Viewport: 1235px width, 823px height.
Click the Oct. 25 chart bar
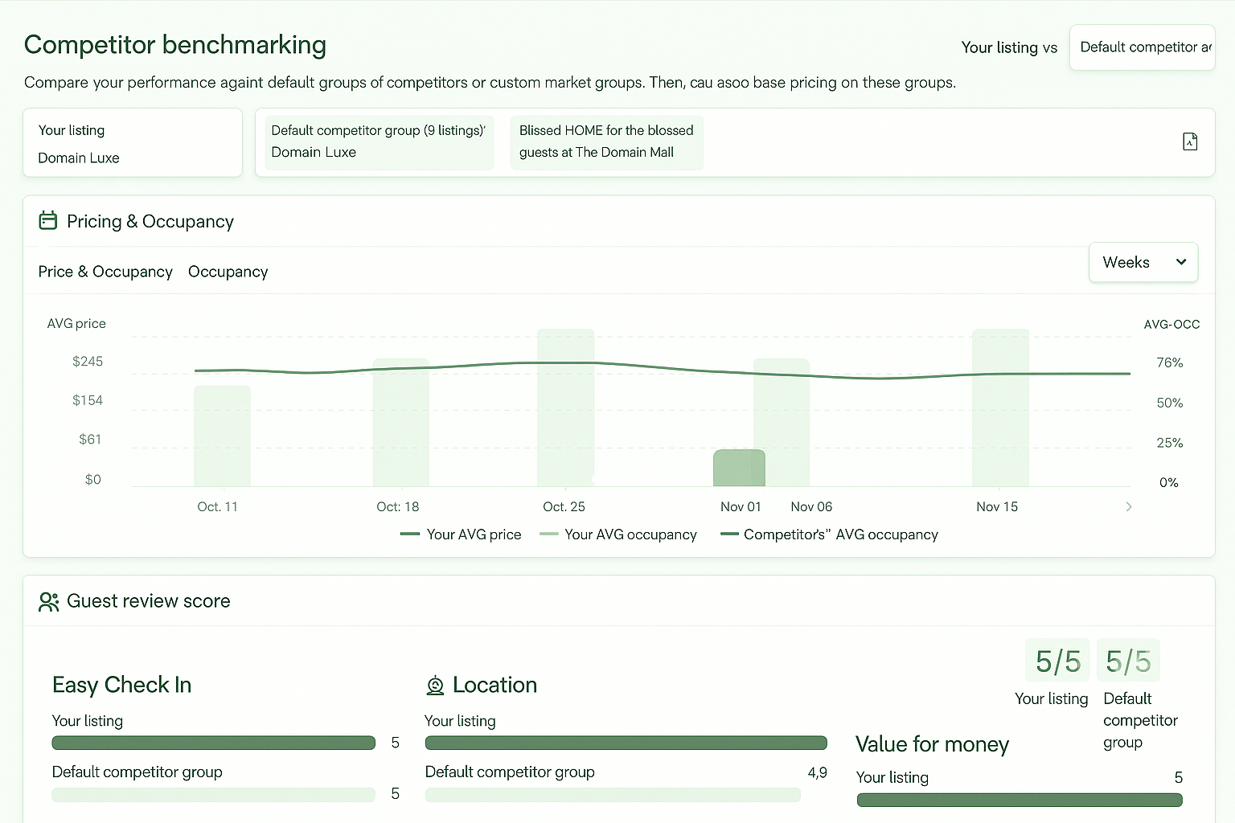(x=565, y=407)
